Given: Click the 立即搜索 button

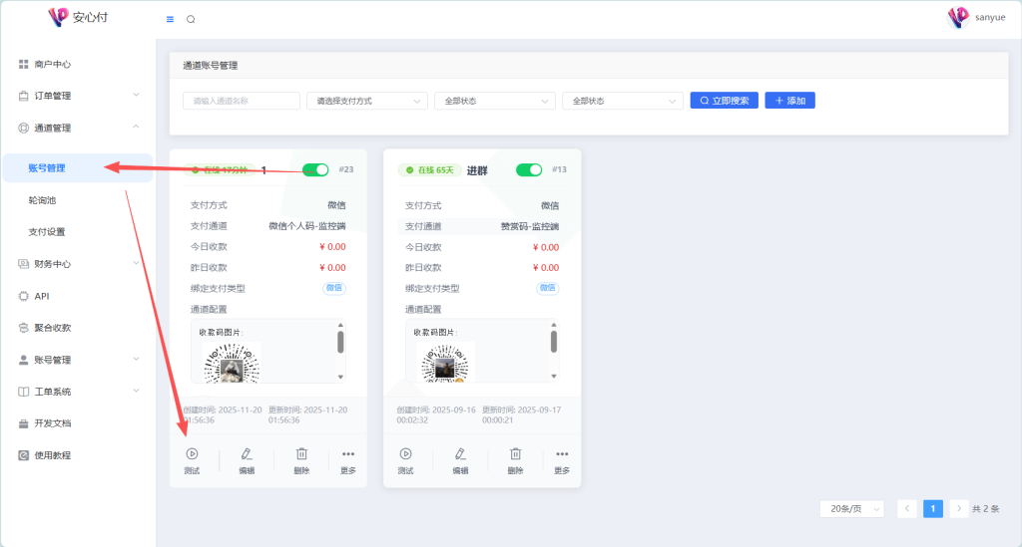Looking at the screenshot, I should [x=725, y=101].
